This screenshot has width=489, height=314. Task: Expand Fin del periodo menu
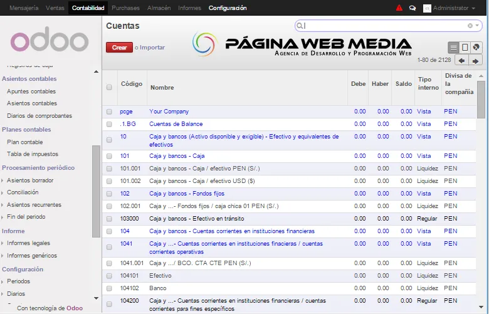[x=26, y=217]
